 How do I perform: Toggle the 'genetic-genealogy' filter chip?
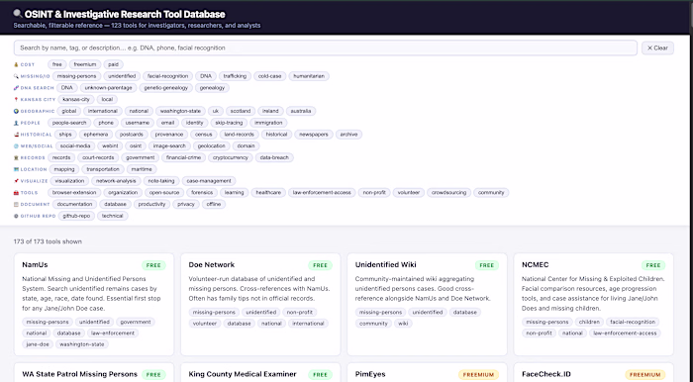(165, 88)
